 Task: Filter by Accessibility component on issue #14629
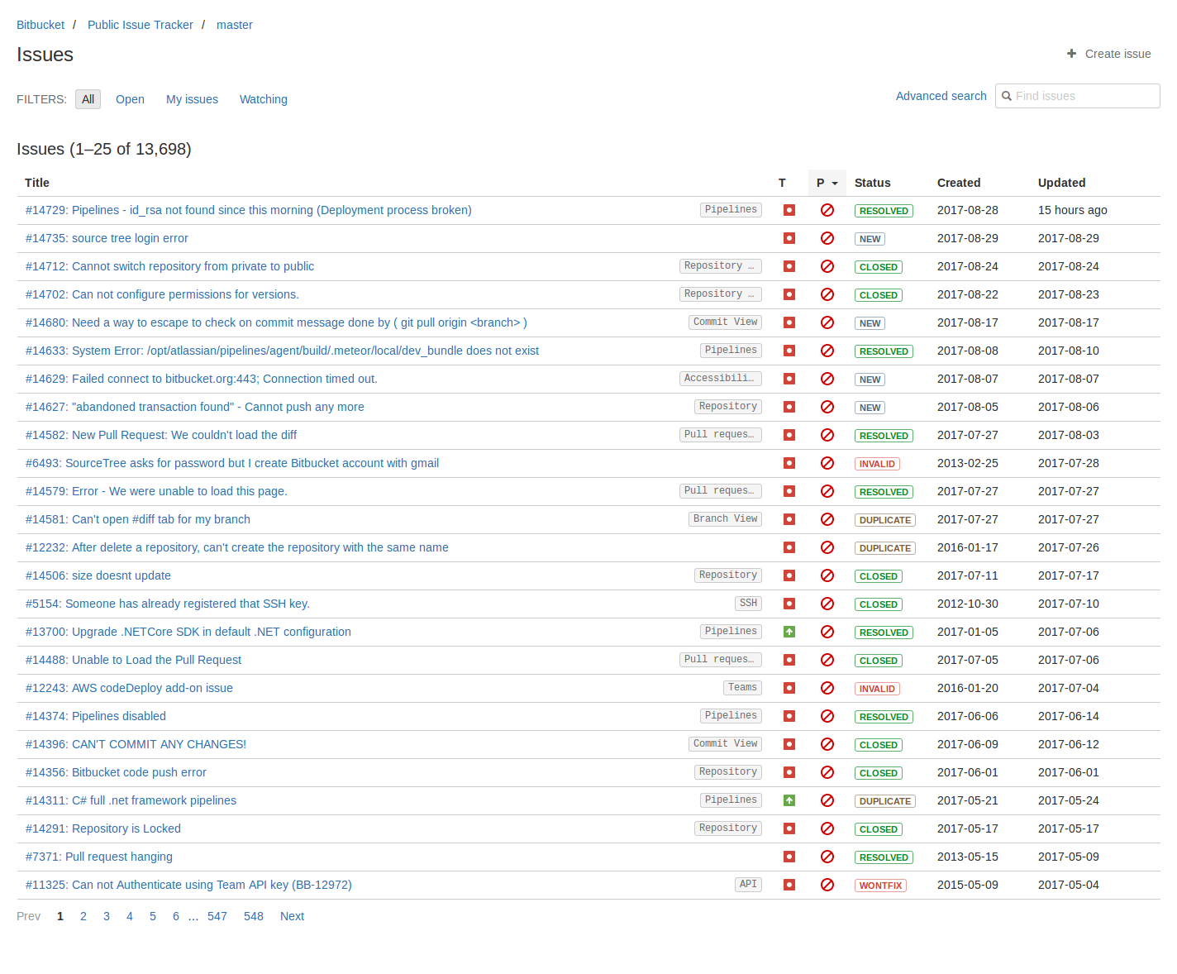[721, 379]
